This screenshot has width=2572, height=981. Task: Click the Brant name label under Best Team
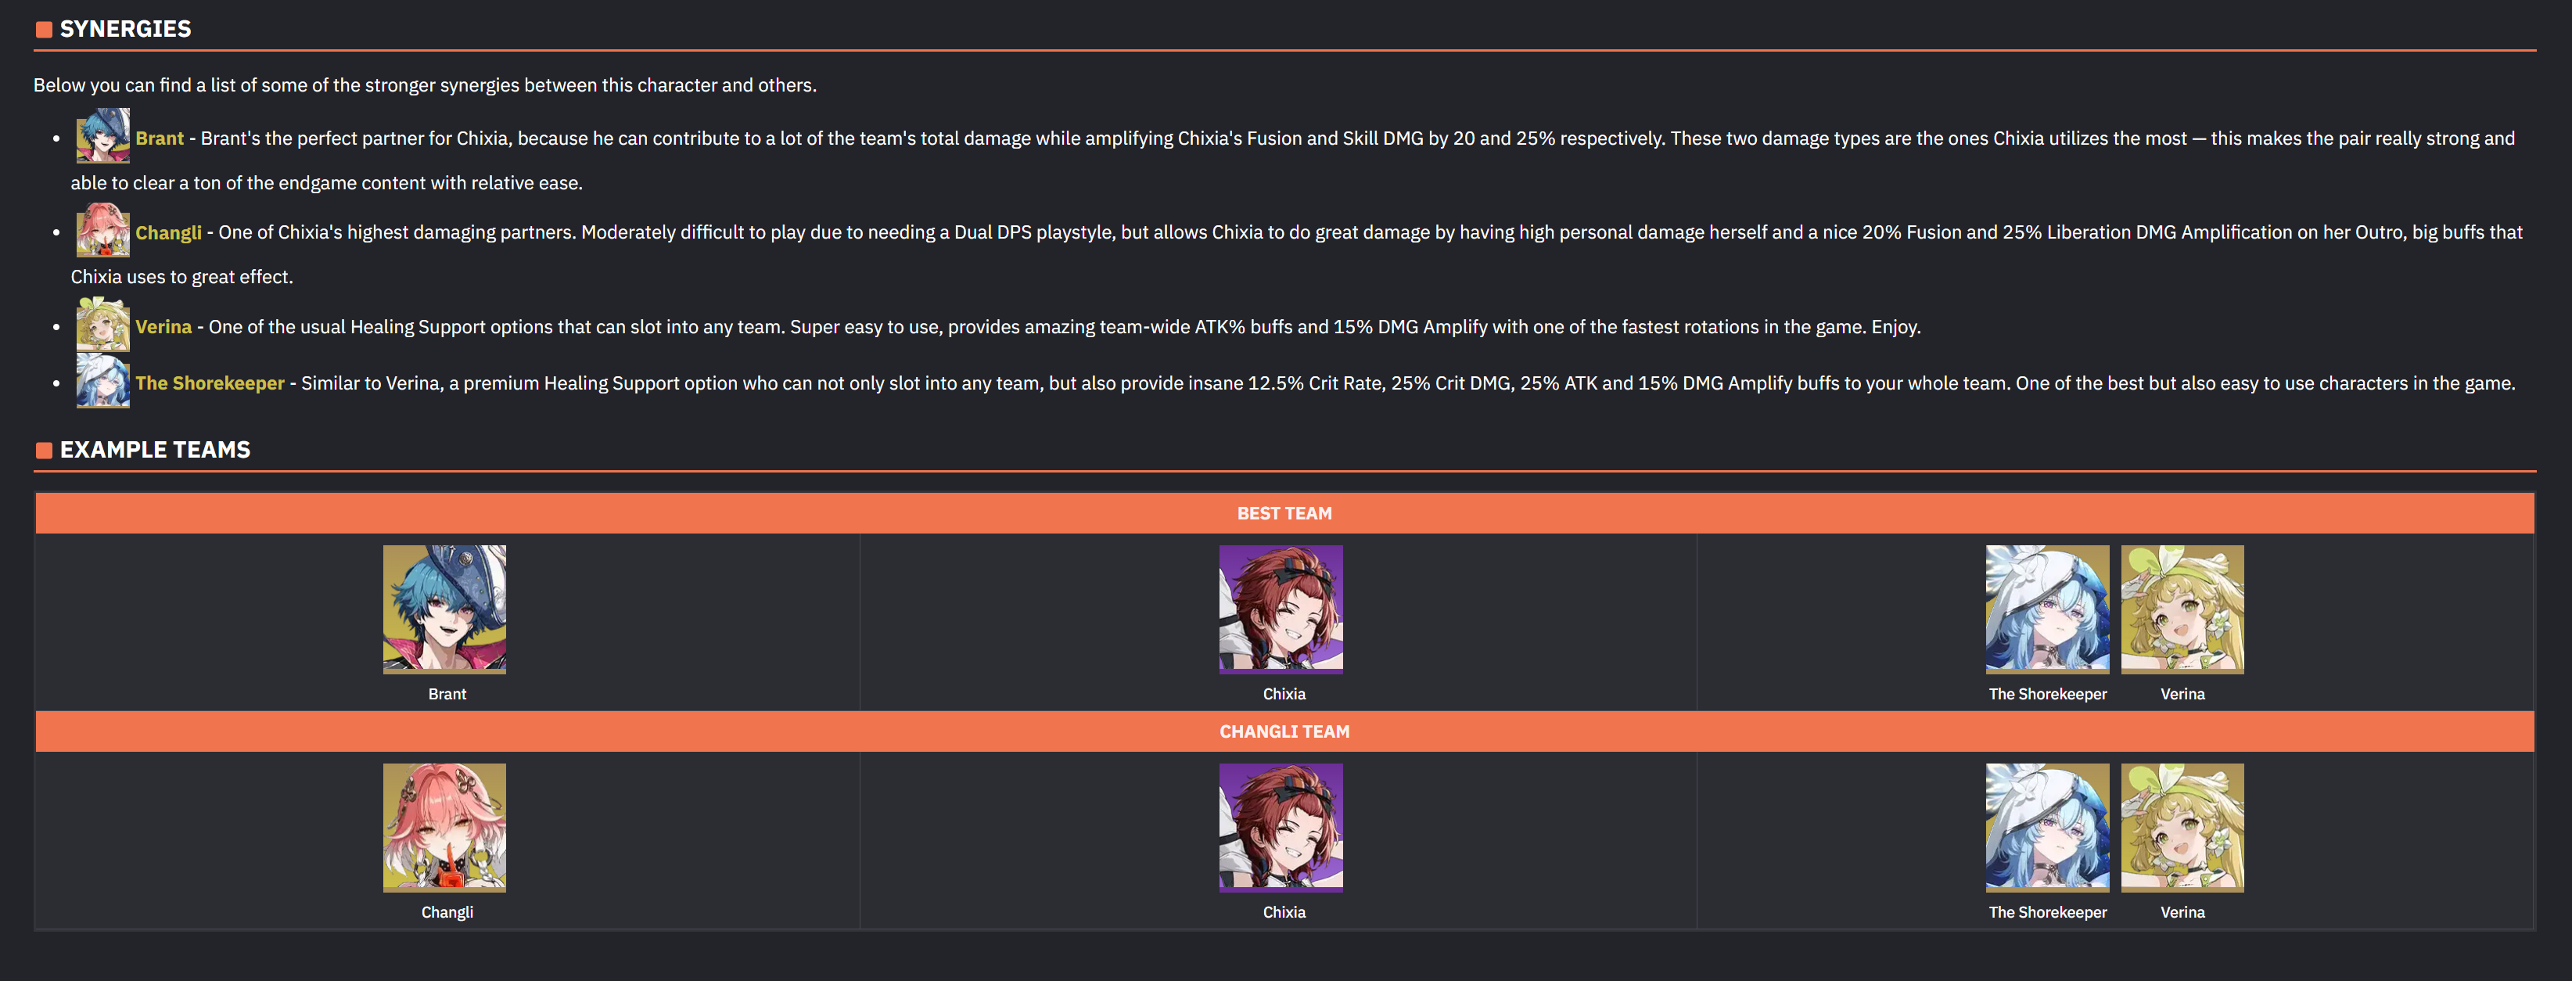(x=447, y=693)
